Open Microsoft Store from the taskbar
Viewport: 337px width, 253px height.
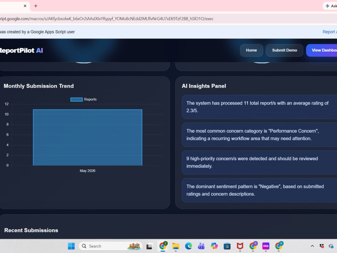coord(227,246)
